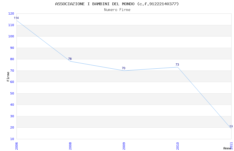The width and height of the screenshot is (234, 151).
Task: Click the vertical axis title Firme
Action: pyautogui.click(x=8, y=77)
